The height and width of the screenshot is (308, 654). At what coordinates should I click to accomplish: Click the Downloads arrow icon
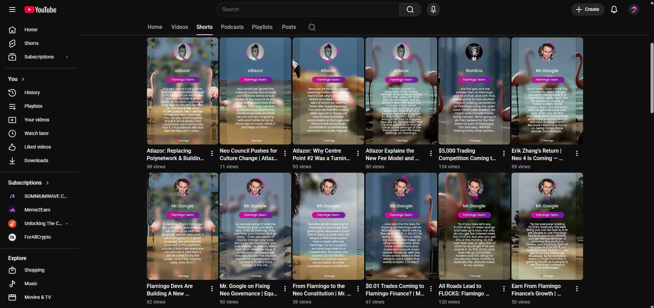pyautogui.click(x=12, y=161)
